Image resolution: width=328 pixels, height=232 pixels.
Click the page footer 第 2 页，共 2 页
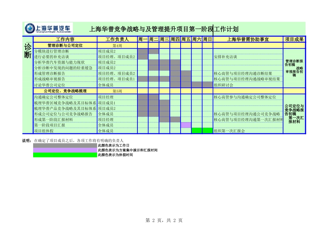[x=164, y=220]
